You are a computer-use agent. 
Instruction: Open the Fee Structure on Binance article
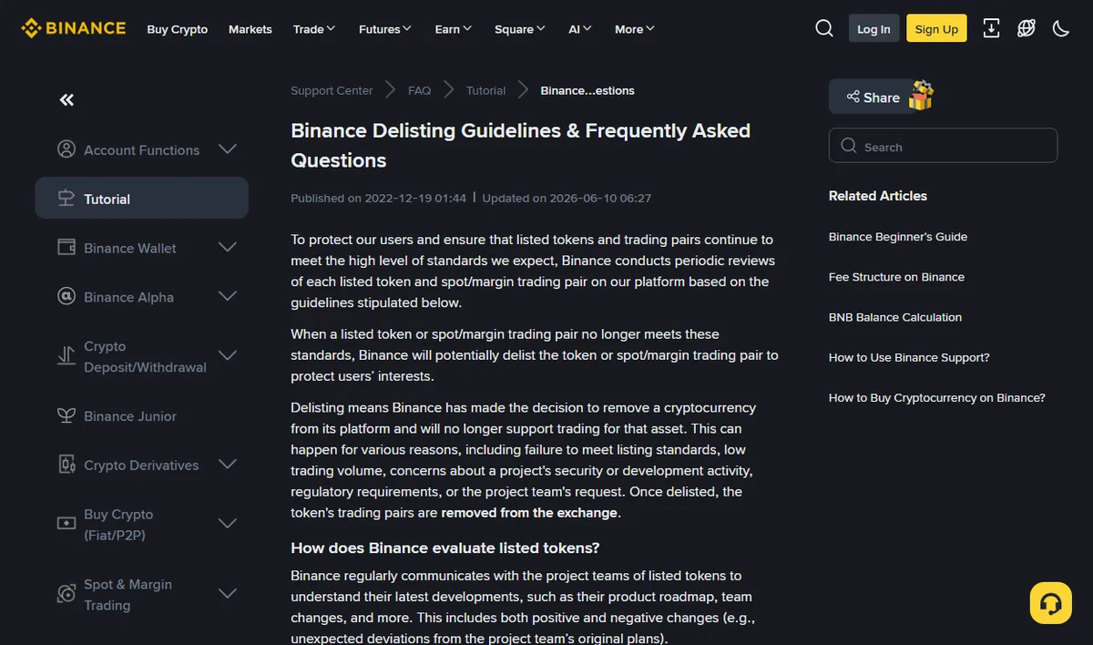click(896, 277)
